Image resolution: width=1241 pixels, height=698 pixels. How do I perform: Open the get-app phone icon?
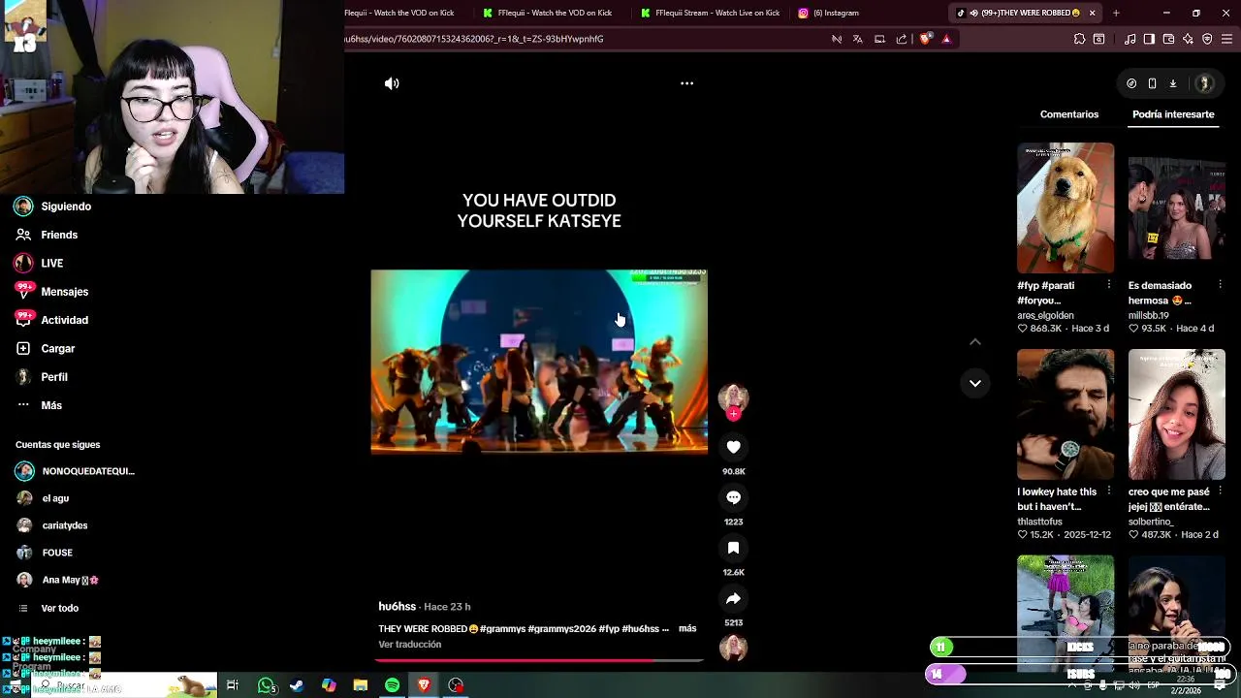[1152, 83]
